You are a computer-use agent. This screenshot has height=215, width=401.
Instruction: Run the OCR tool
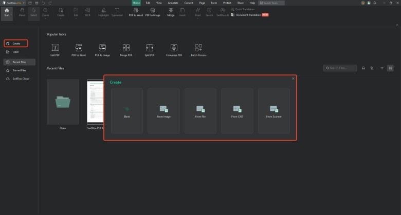click(88, 12)
